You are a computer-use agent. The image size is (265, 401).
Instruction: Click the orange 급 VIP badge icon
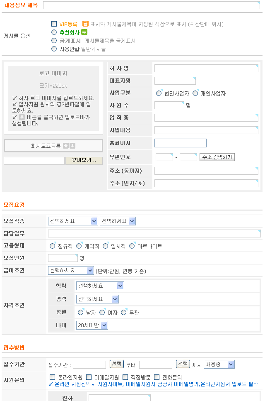[85, 24]
